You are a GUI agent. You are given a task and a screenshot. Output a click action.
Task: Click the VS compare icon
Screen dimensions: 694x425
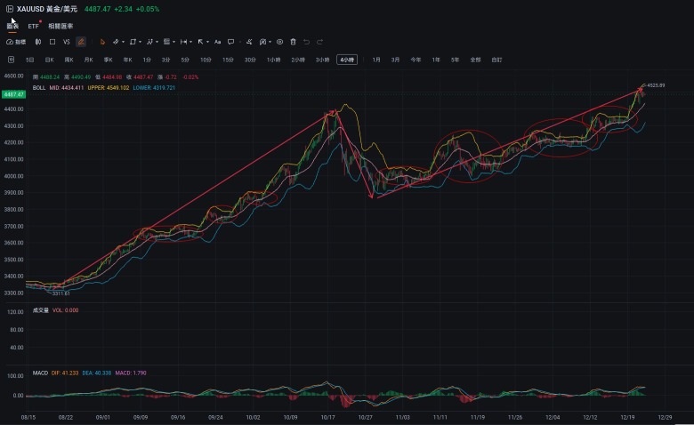coord(67,42)
